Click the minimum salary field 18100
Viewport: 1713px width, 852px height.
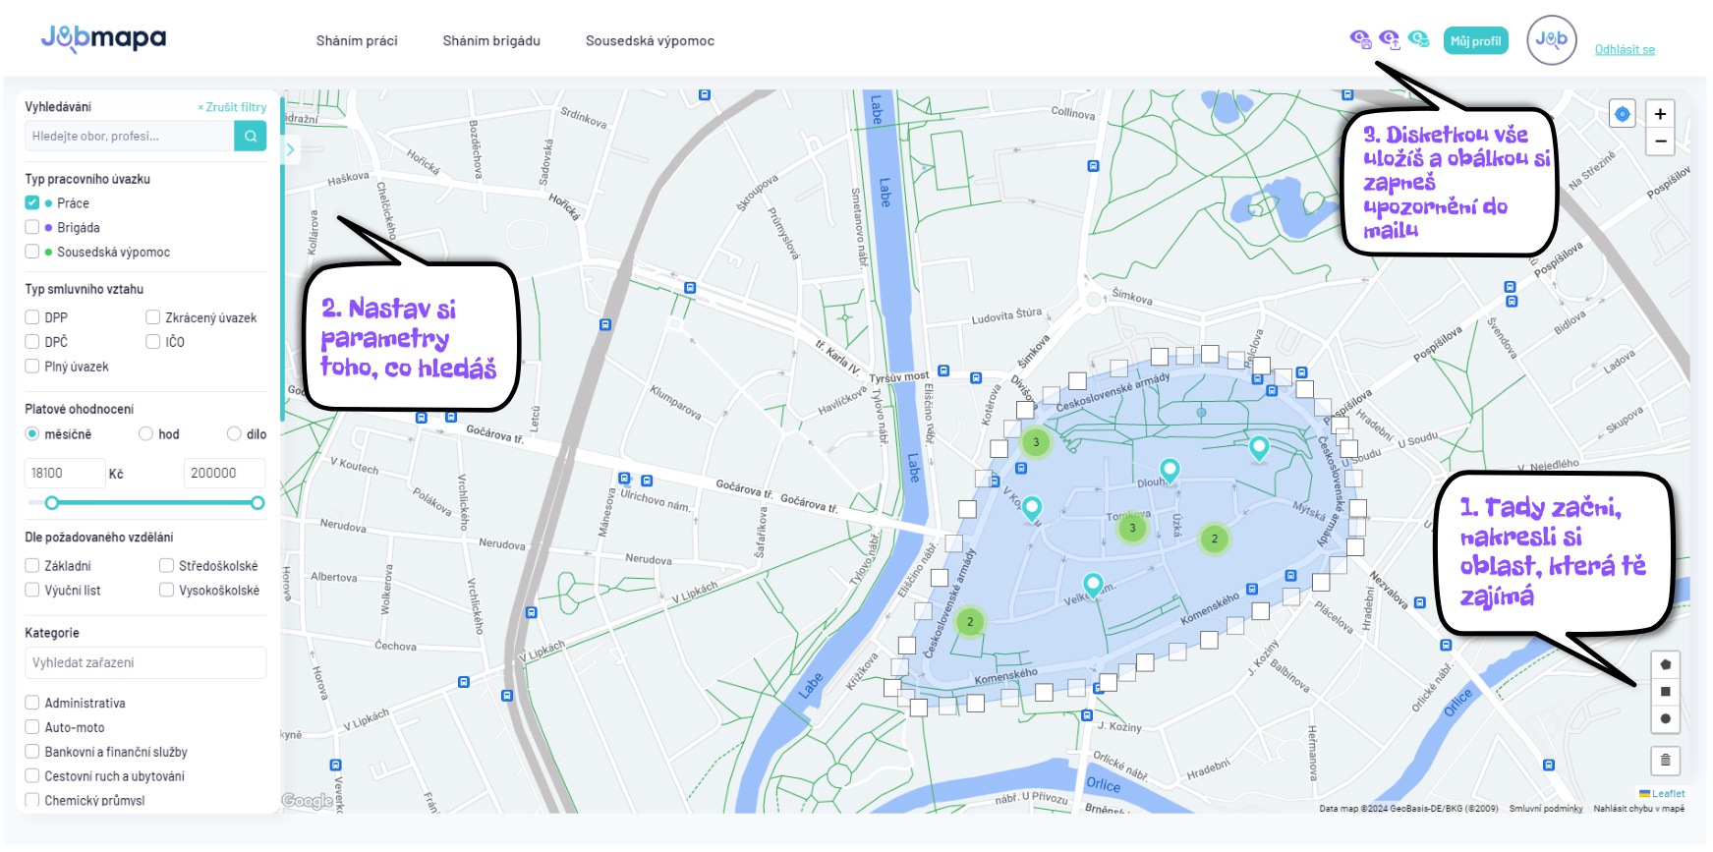pos(65,473)
